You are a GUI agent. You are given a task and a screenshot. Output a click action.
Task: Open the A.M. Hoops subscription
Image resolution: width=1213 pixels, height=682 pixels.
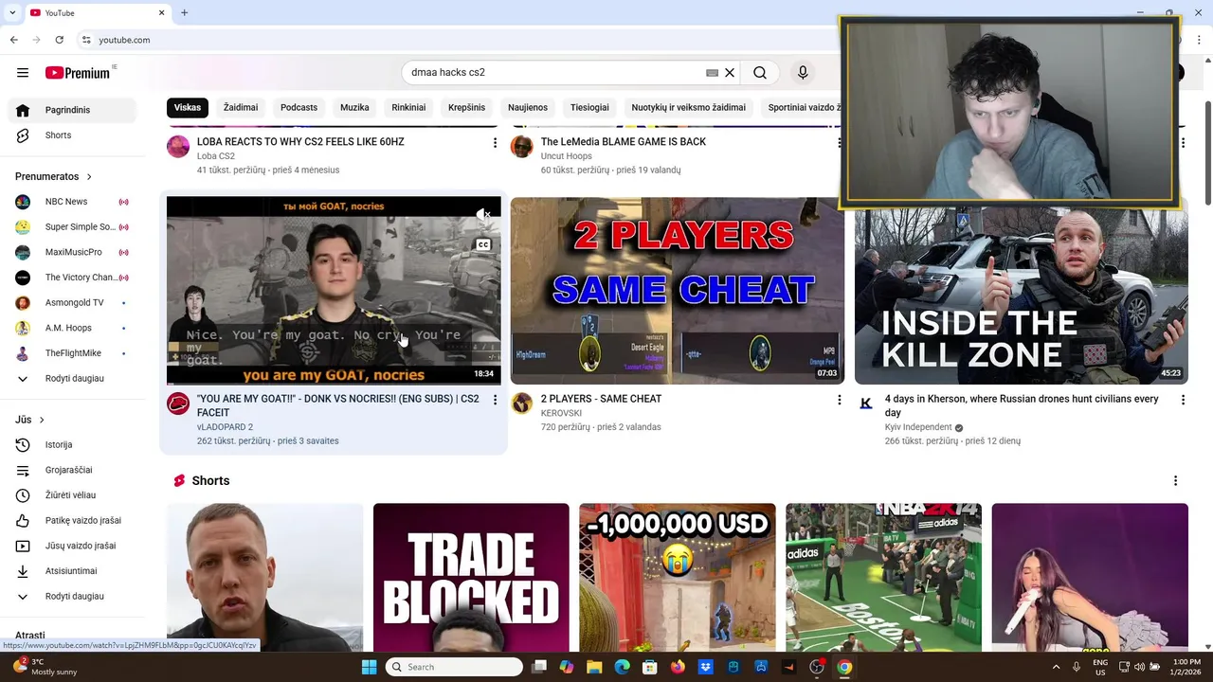(72, 329)
